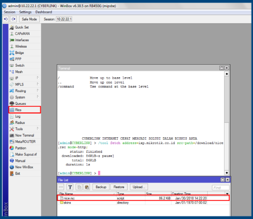Click the Upload... button
The width and height of the screenshot is (253, 219).
click(x=139, y=187)
